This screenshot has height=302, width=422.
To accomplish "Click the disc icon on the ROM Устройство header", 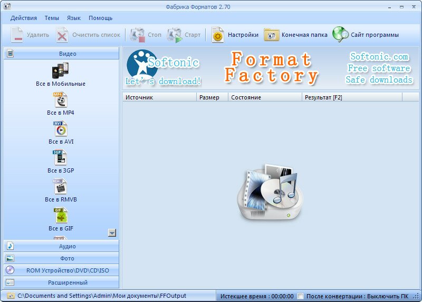I will pyautogui.click(x=10, y=270).
